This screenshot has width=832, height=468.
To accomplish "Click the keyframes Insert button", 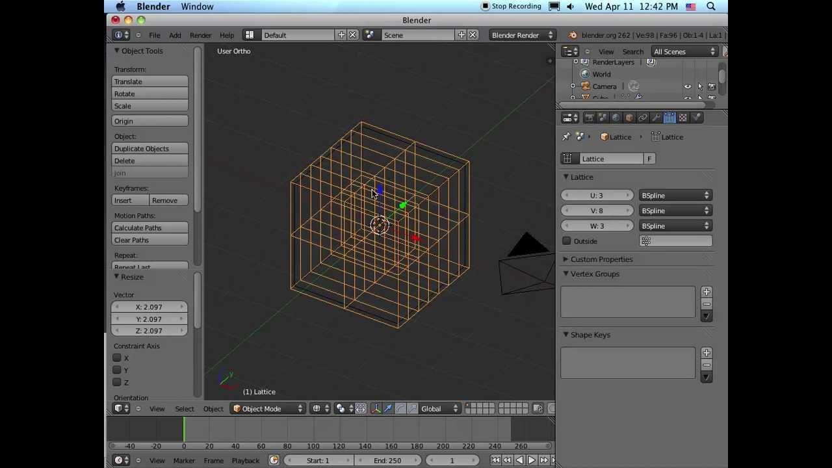I will [x=131, y=201].
